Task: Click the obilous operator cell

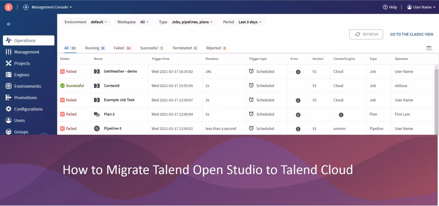Action: [x=401, y=86]
